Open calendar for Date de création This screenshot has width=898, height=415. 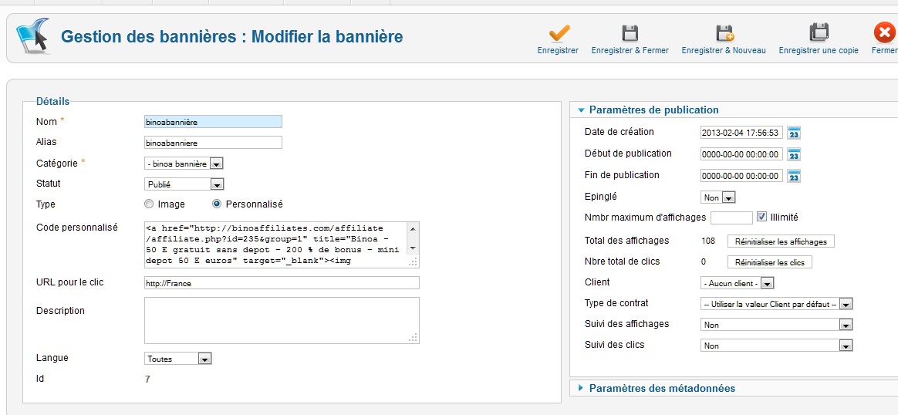click(794, 133)
